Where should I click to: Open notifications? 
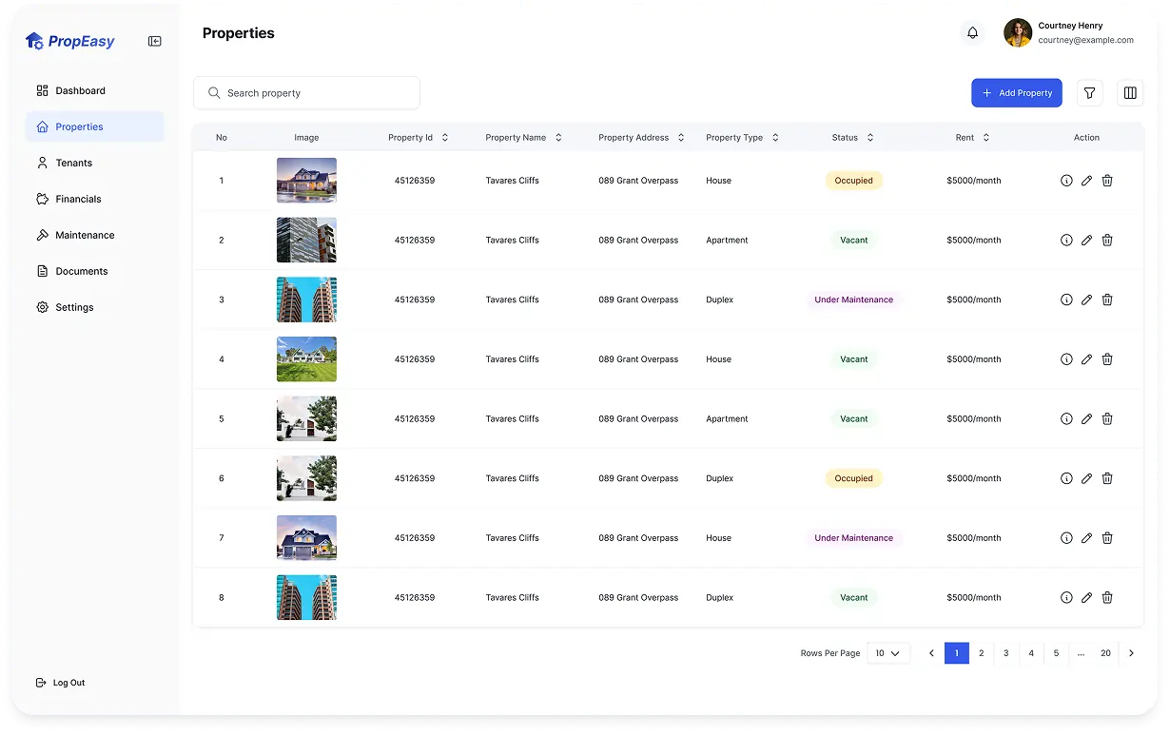[972, 32]
